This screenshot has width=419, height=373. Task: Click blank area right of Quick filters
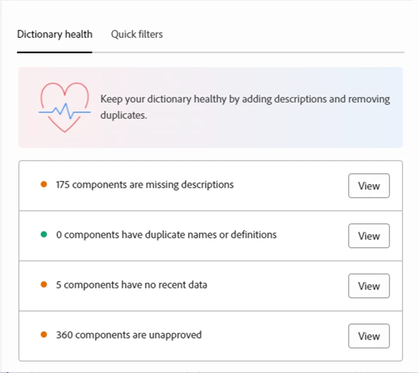(286, 34)
